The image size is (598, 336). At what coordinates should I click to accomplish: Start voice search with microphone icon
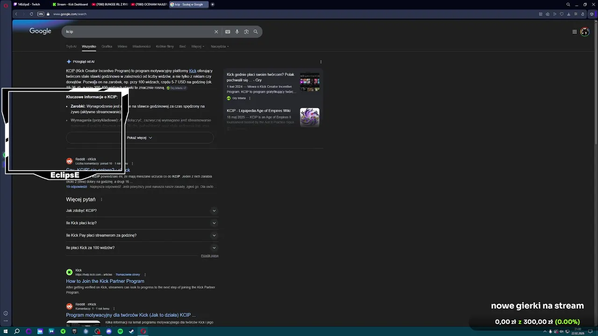[237, 32]
